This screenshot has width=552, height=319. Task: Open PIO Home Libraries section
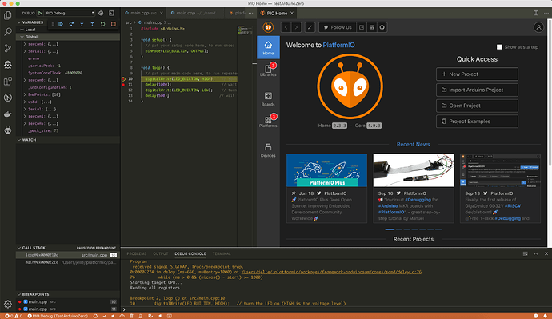(x=268, y=70)
